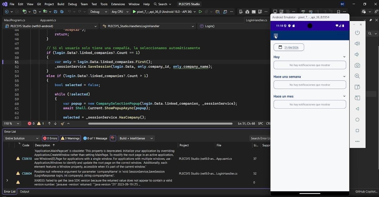Image resolution: width=379 pixels, height=197 pixels.
Task: Click the editor horizontal scrollbar
Action: click(x=160, y=123)
